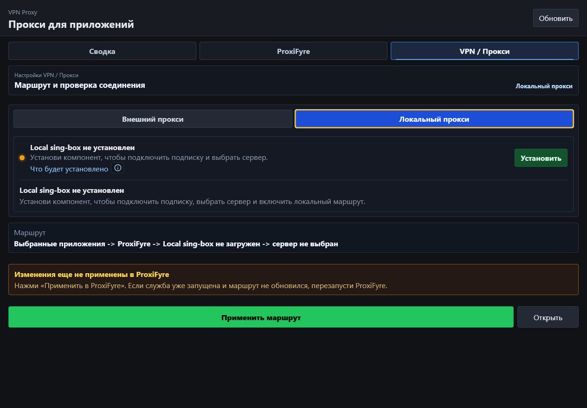Click "Установи компонент, чтобы подключить подписку и выбрать сервер."
The width and height of the screenshot is (587, 408).
coord(149,158)
